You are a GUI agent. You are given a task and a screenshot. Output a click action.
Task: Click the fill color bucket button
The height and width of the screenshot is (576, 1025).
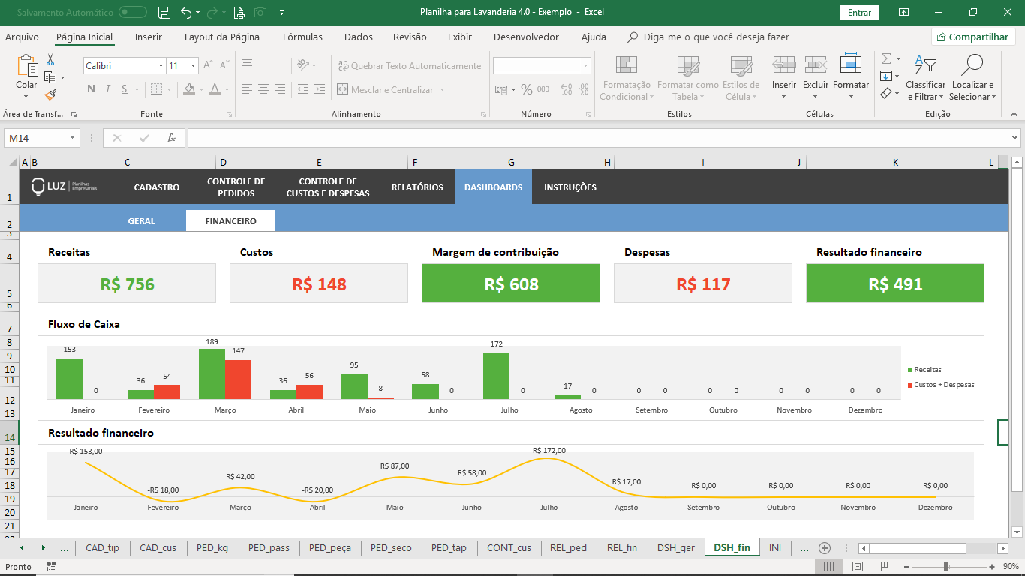[189, 89]
